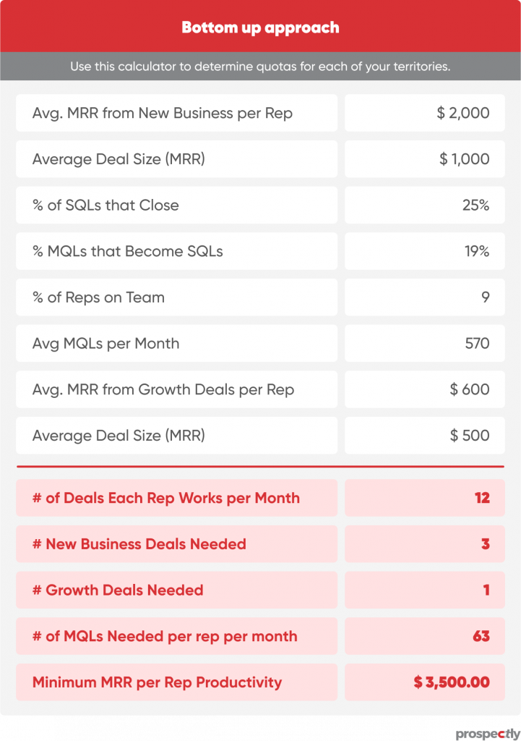Select the "% of SQLs that Close" label
This screenshot has height=741, width=521.
(x=106, y=206)
